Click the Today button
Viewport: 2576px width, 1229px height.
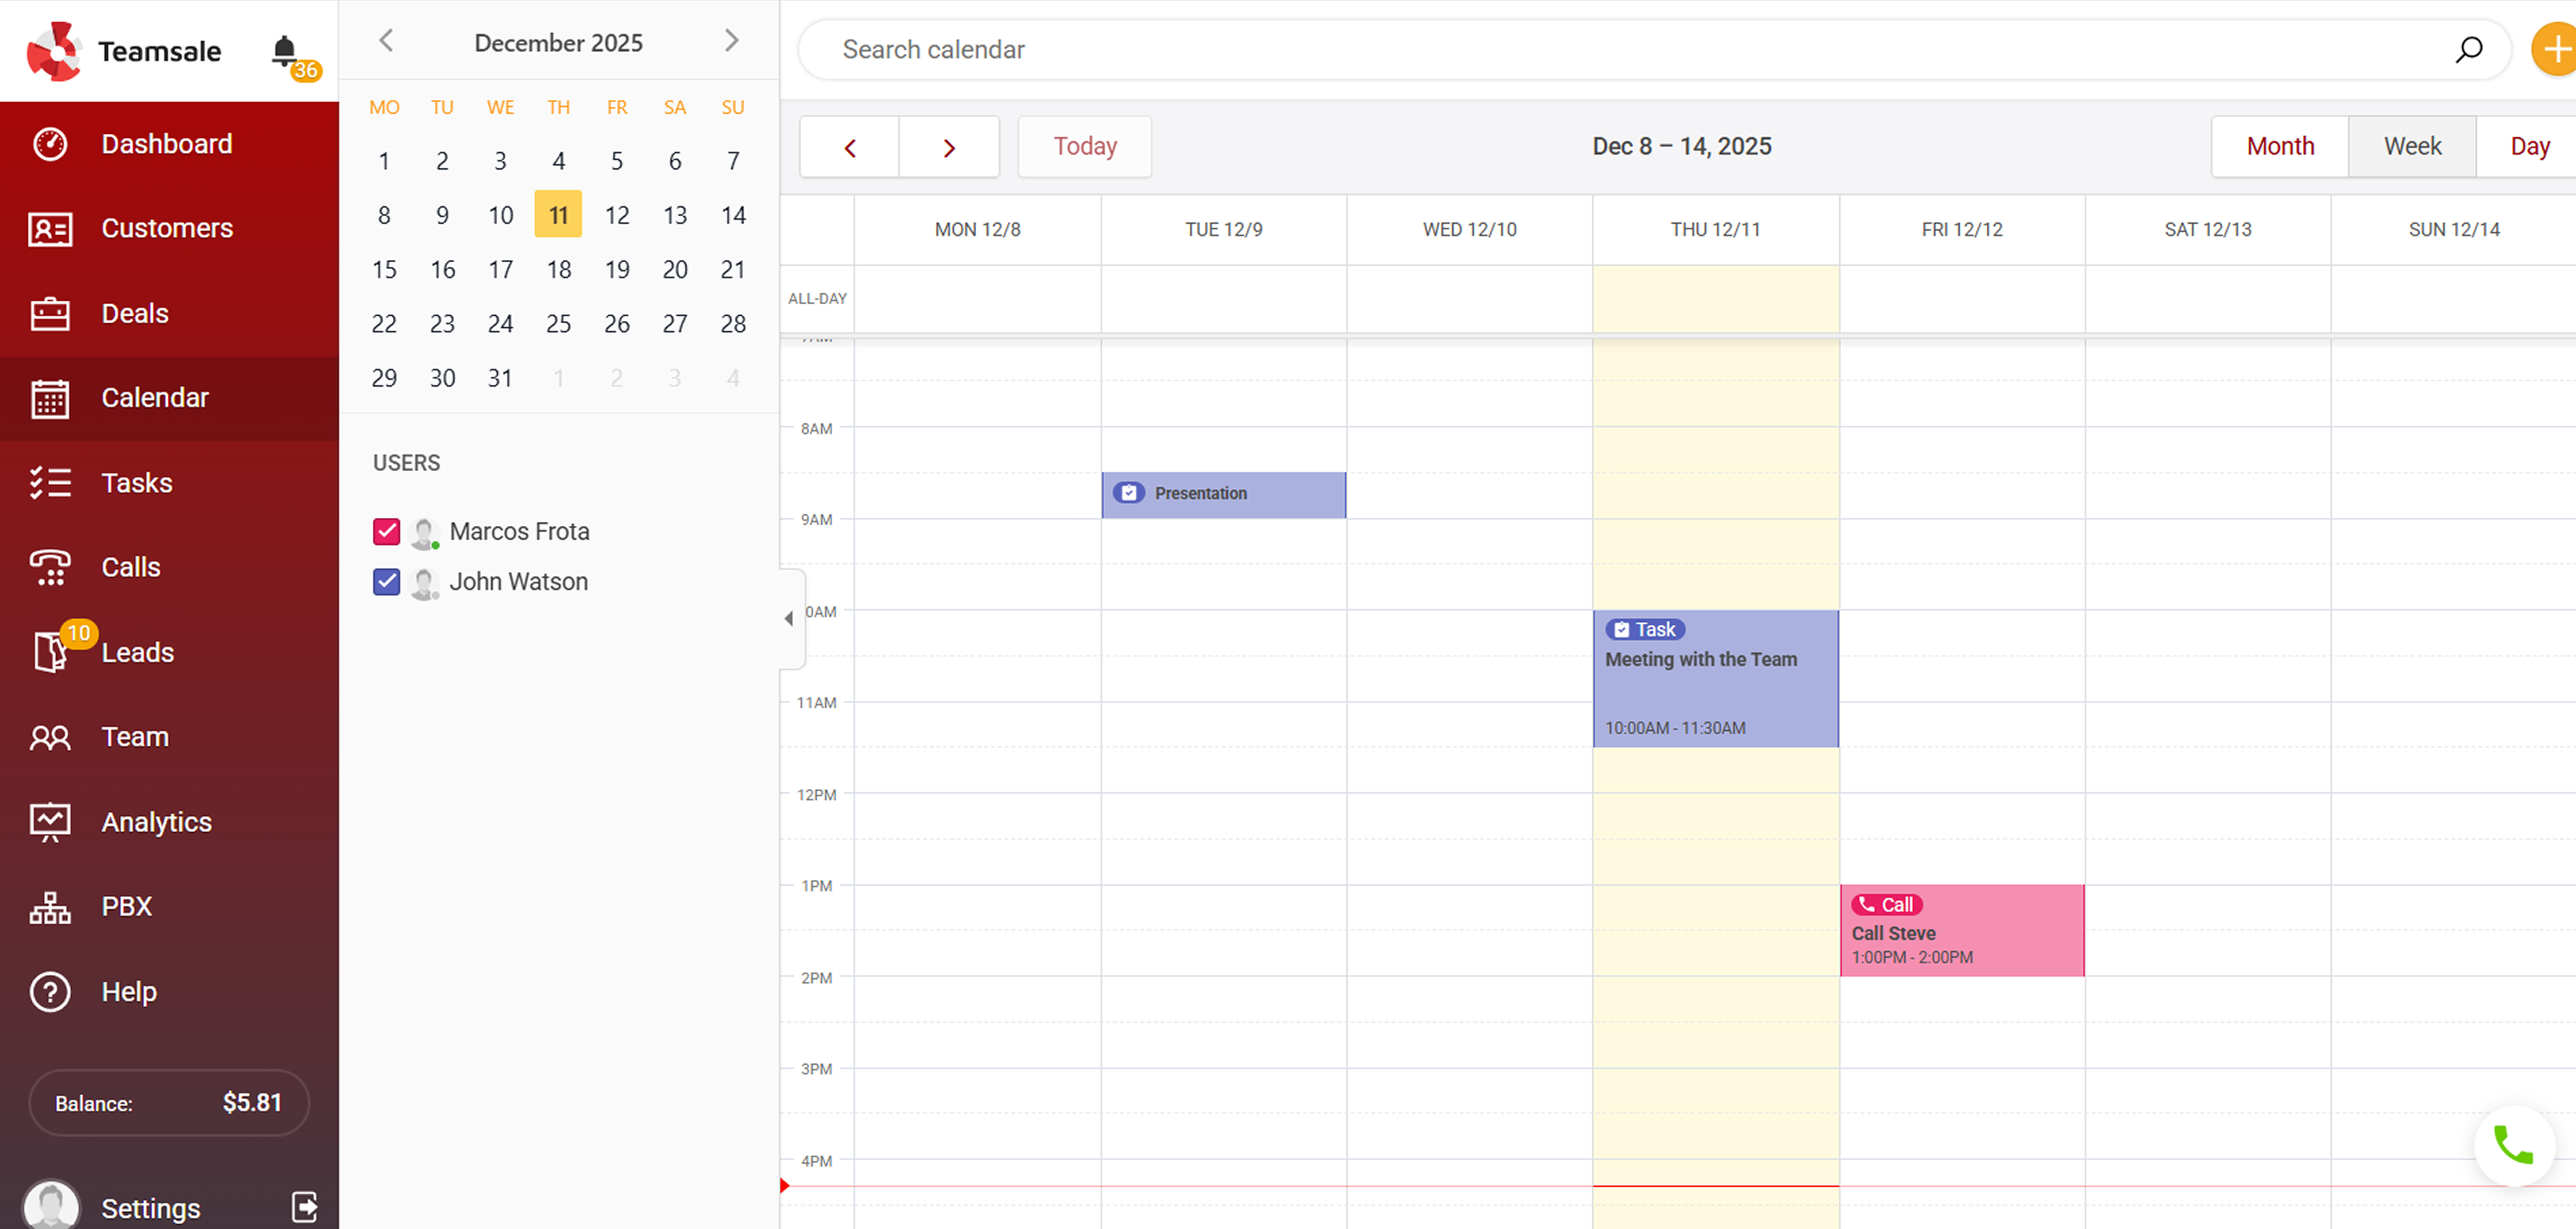tap(1084, 146)
